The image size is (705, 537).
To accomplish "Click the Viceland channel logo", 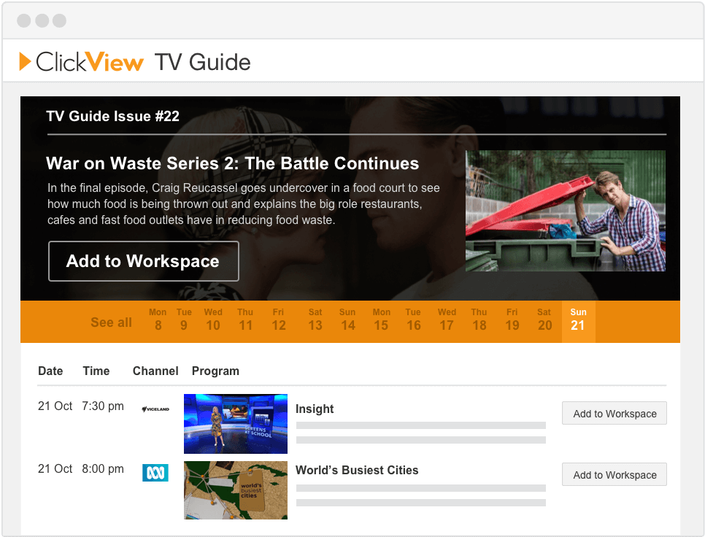I will point(155,409).
